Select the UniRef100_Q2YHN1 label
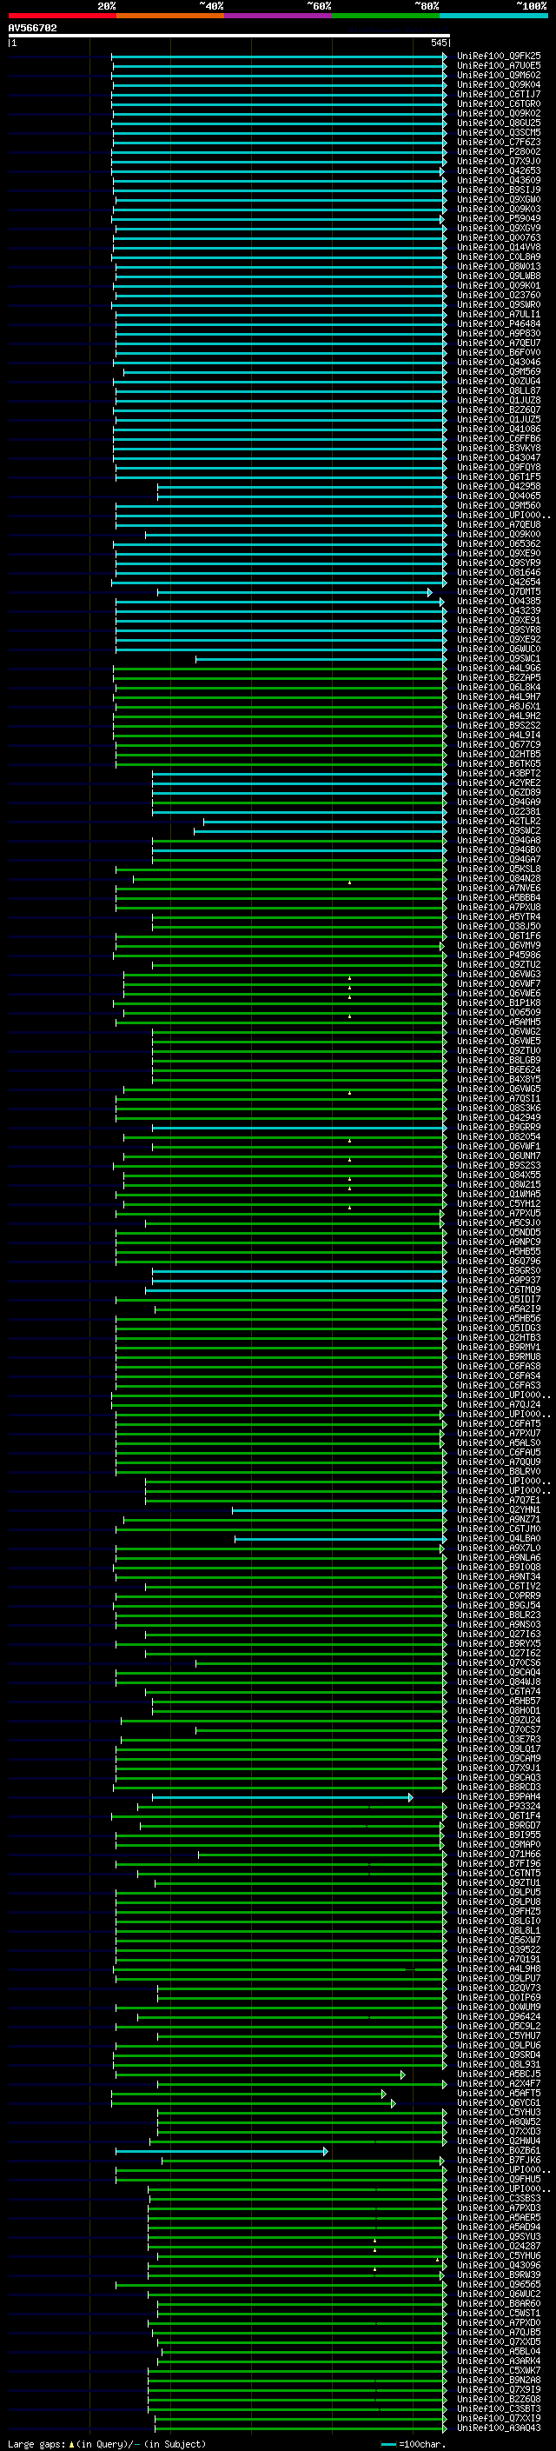 coord(499,1510)
